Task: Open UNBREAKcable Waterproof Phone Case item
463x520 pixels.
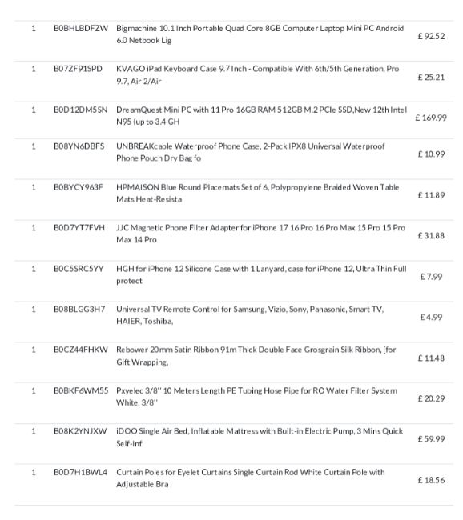Action: pyautogui.click(x=251, y=152)
